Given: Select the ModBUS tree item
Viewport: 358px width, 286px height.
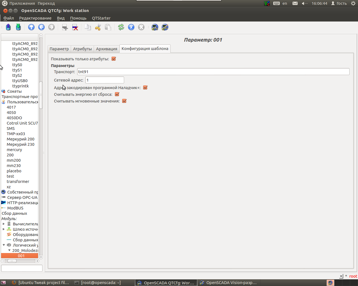Looking at the screenshot, I should tap(15, 208).
